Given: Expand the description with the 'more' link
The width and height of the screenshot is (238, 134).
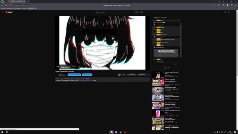Looking at the screenshot, I should click(x=95, y=80).
